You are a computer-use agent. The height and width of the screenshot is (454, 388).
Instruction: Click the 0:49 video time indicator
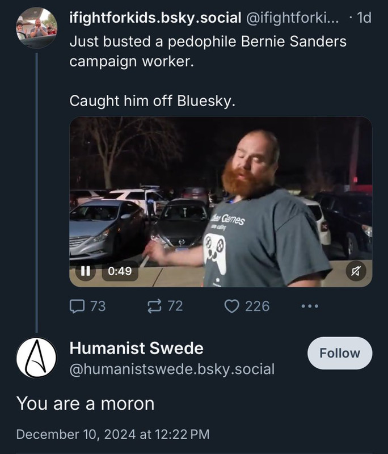119,271
